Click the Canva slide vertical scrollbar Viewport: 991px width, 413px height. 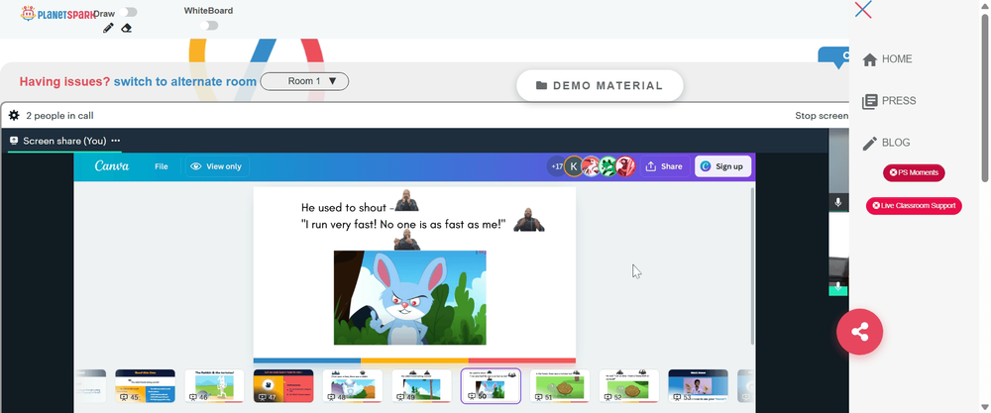click(x=751, y=265)
